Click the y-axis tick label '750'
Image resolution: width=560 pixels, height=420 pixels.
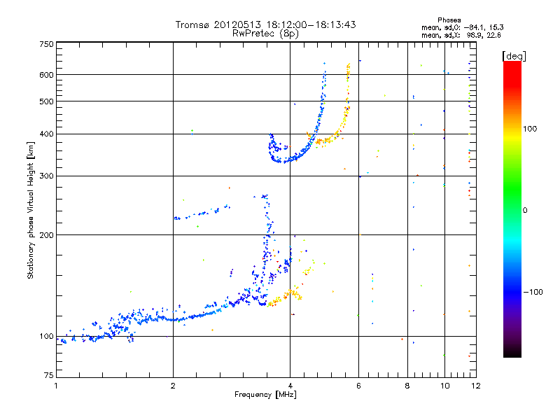[46, 44]
